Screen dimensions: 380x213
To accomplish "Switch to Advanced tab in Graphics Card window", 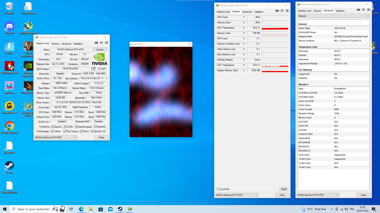I will point(66,44).
